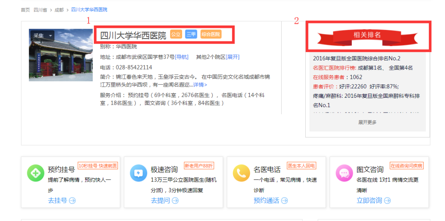445x221 pixels.
Task: Click the 新老用户88折 label
Action: pos(199,166)
